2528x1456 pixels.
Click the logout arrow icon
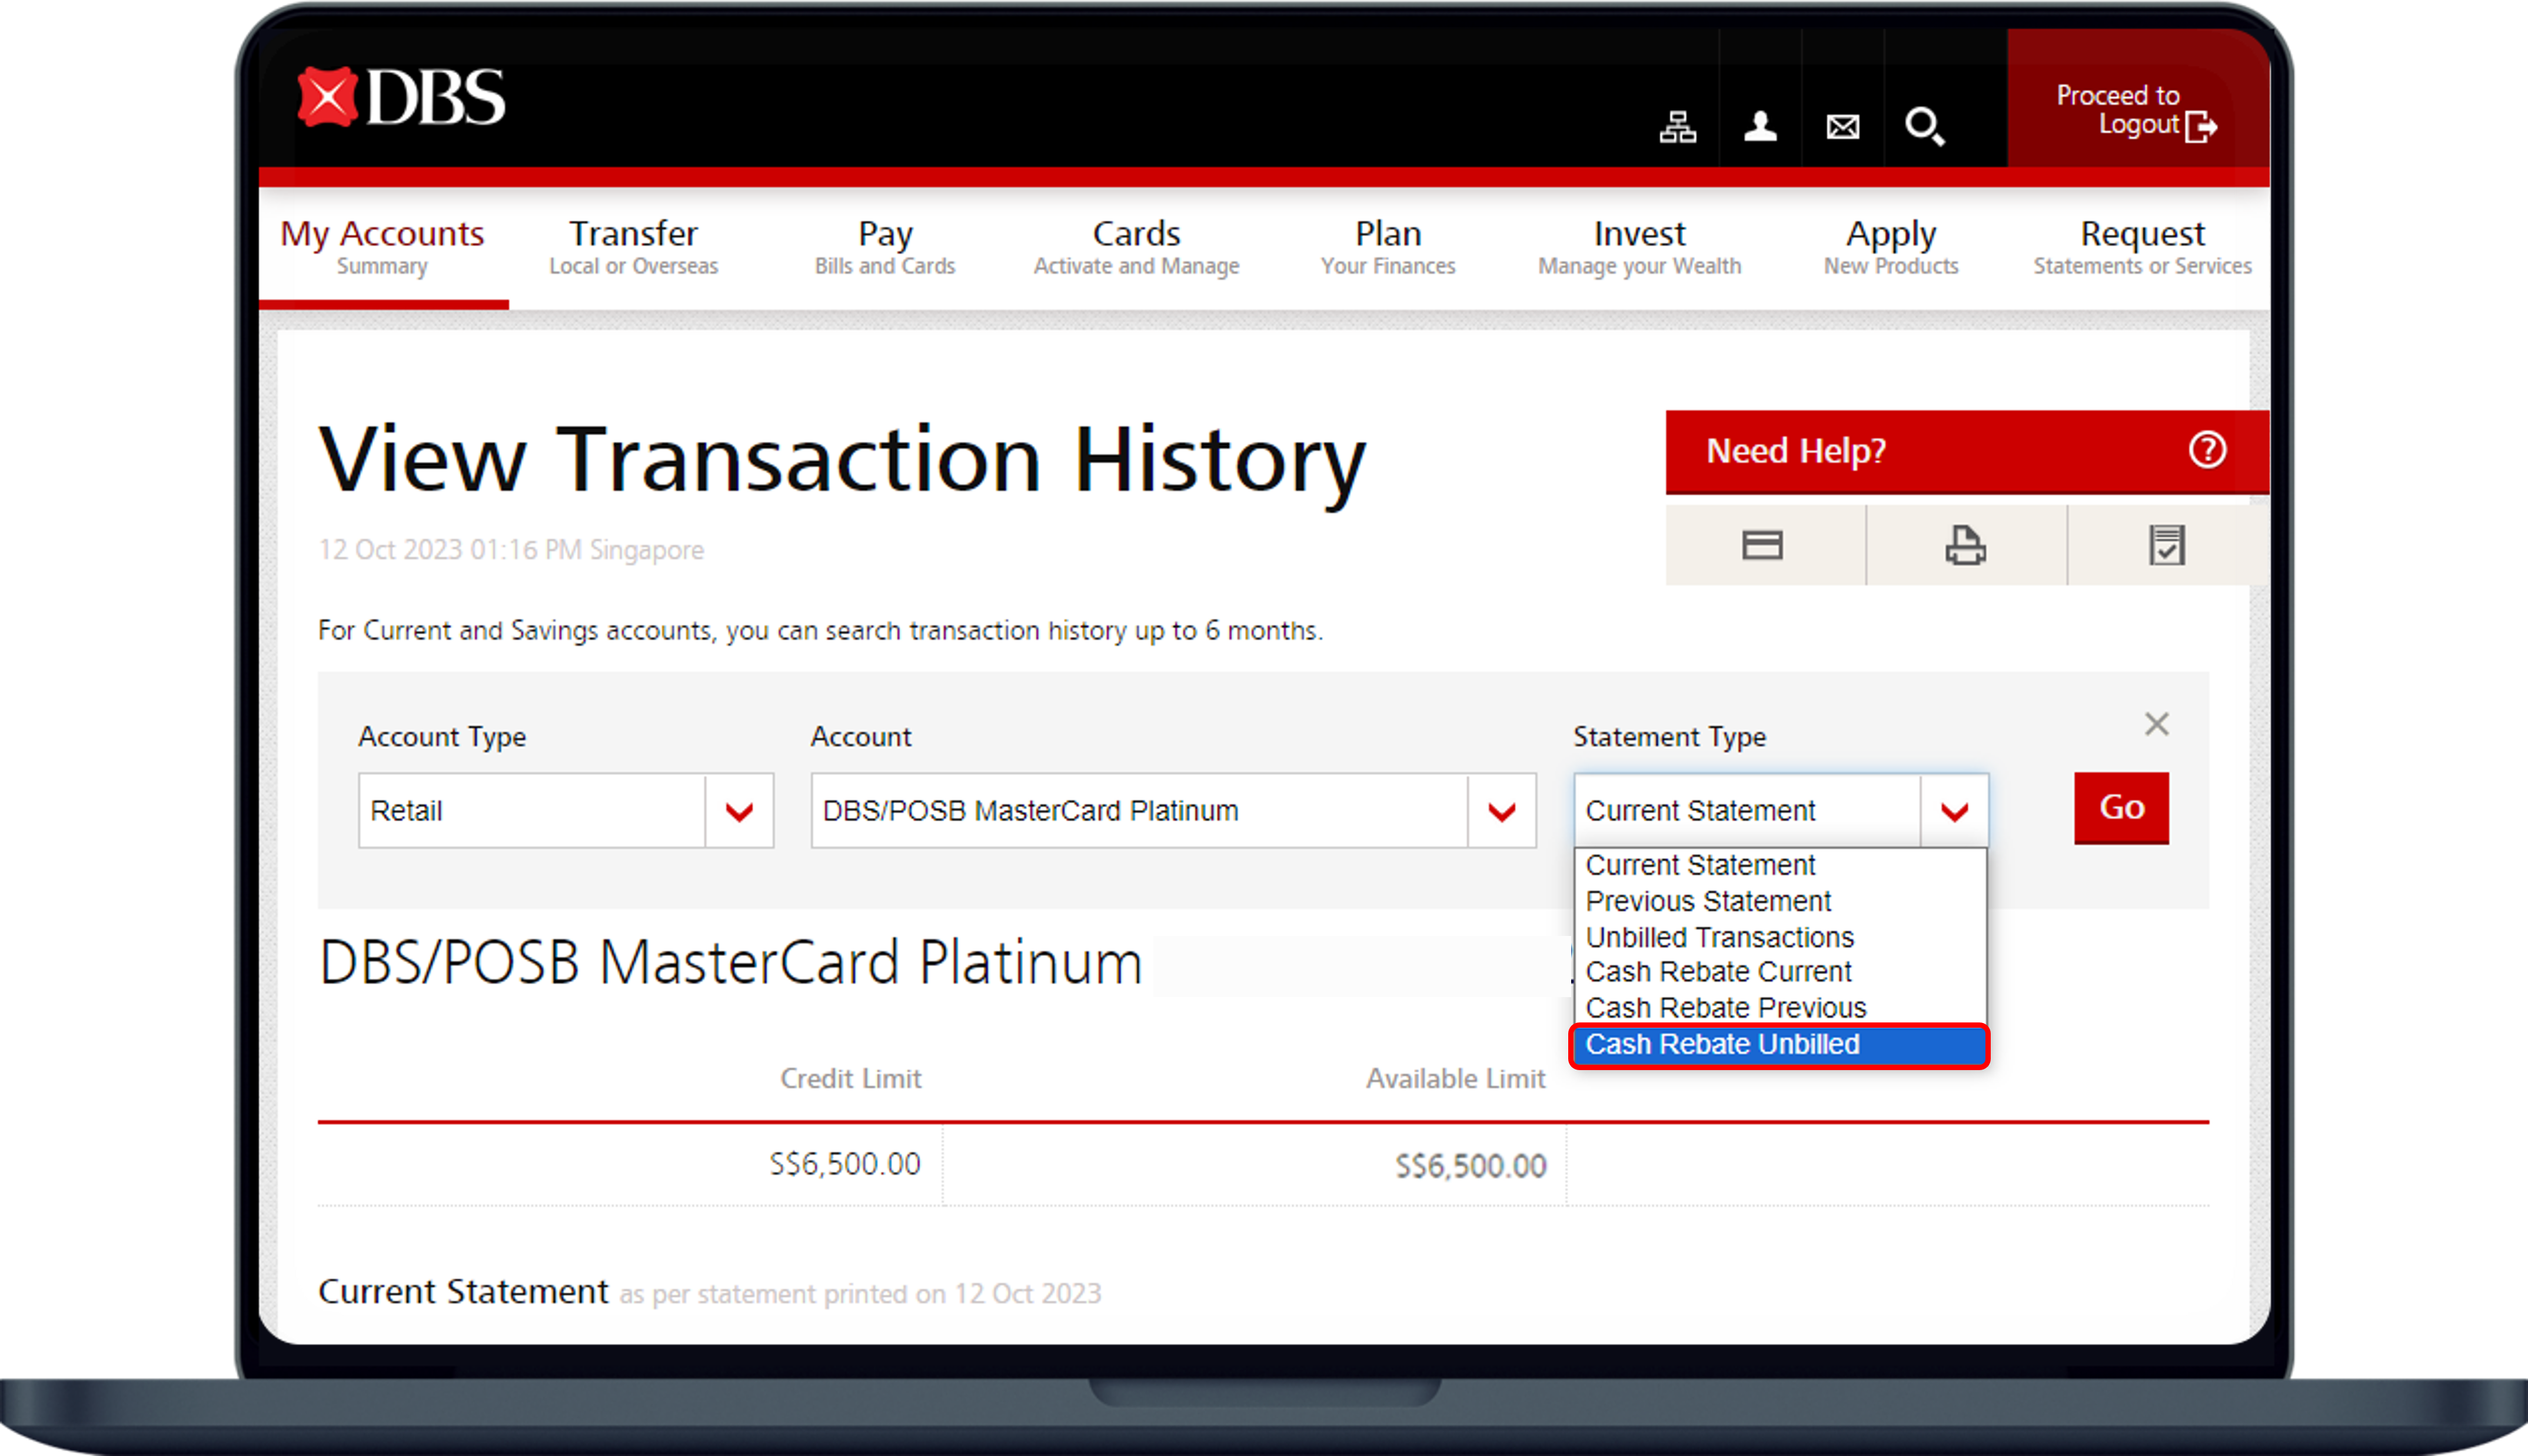pyautogui.click(x=2201, y=127)
